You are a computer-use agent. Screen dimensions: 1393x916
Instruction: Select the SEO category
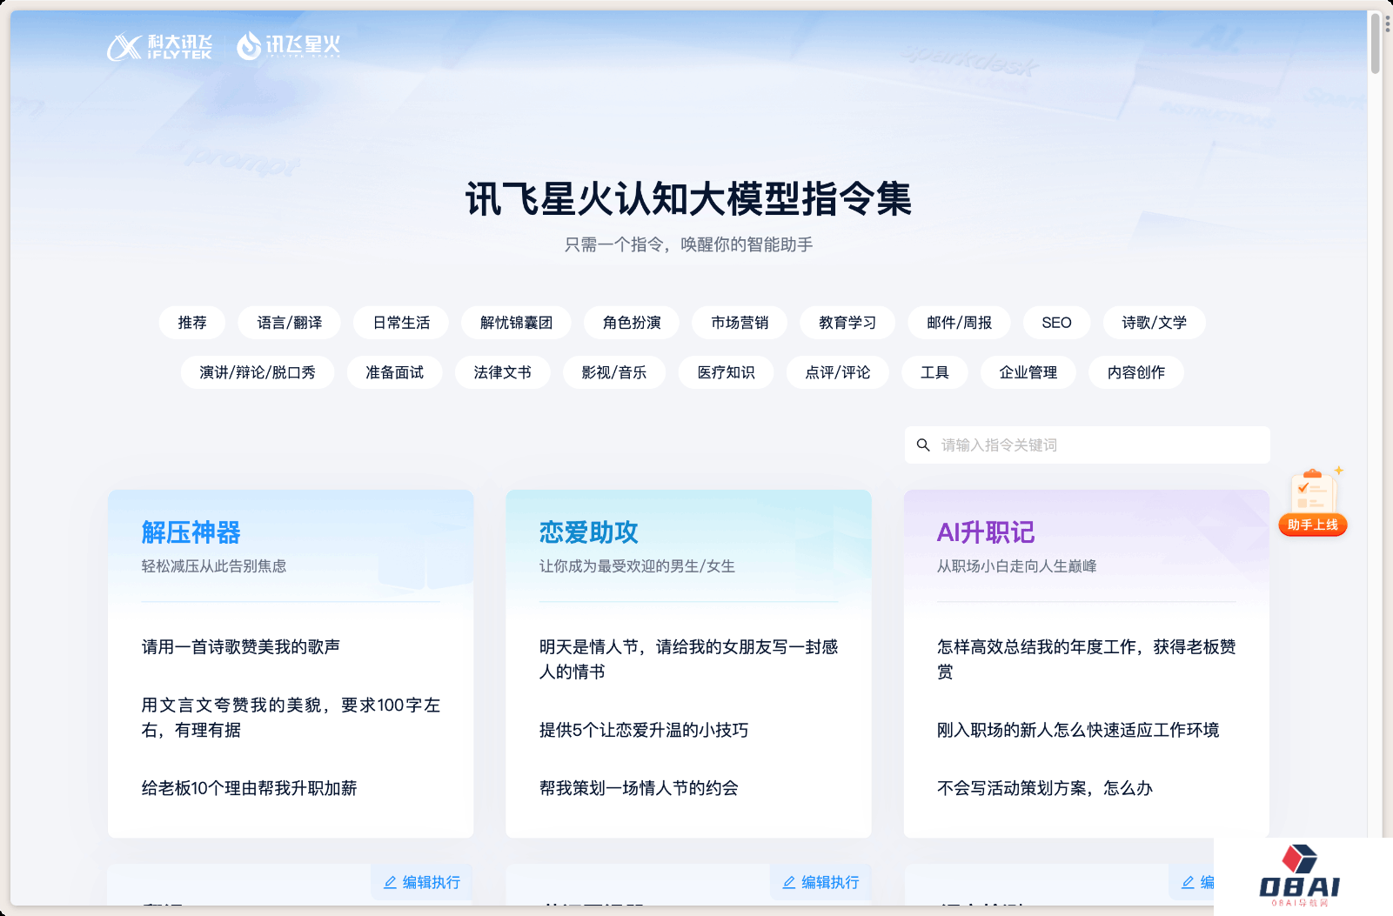[x=1056, y=323]
